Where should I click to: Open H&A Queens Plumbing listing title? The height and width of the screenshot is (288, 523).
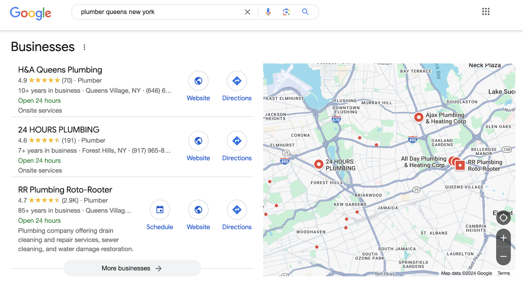[x=60, y=70]
